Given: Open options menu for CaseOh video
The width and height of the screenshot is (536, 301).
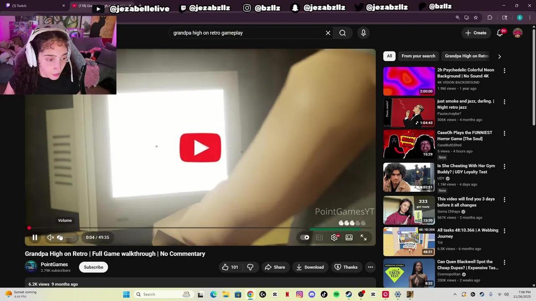Looking at the screenshot, I should [504, 133].
